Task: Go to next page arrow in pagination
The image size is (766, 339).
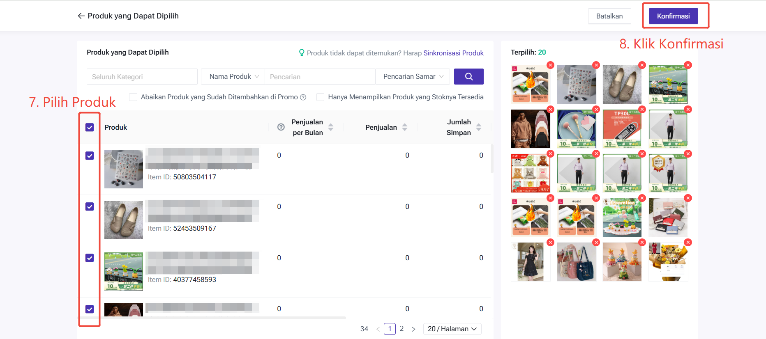Action: pos(413,329)
